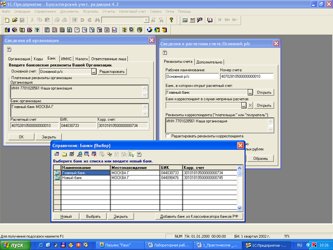
Task: Click the RU language indicator in tray
Action: [300, 245]
